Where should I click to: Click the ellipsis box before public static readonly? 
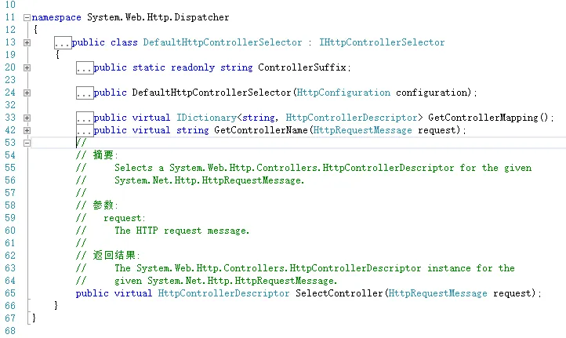coord(85,68)
